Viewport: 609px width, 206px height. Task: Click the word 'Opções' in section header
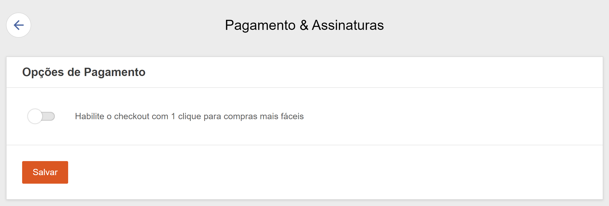(x=43, y=72)
